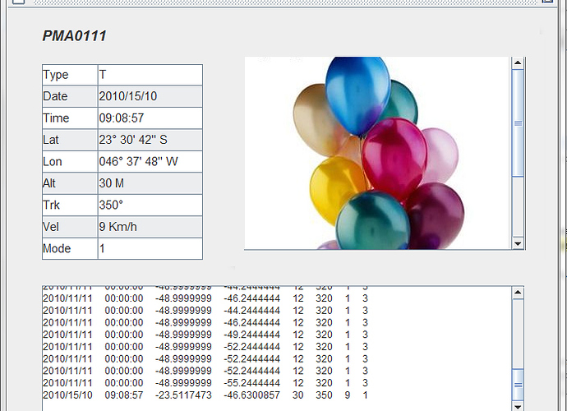Click the 'Type' label cell
567x411 pixels.
tap(70, 75)
